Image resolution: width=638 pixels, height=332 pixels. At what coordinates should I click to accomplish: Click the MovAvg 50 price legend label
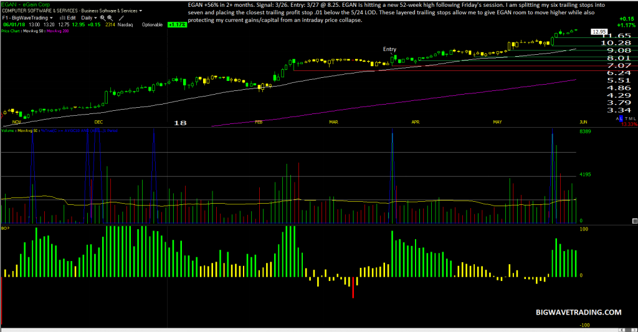pyautogui.click(x=33, y=31)
